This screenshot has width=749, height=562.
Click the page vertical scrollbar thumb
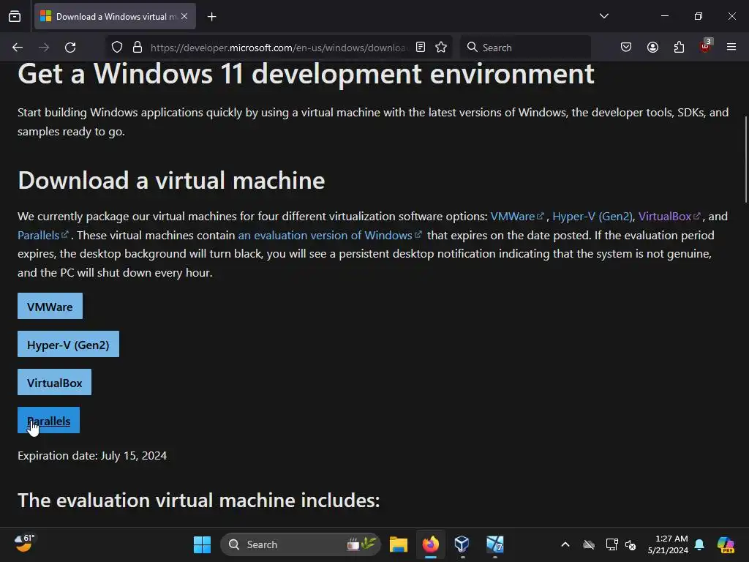(x=745, y=160)
